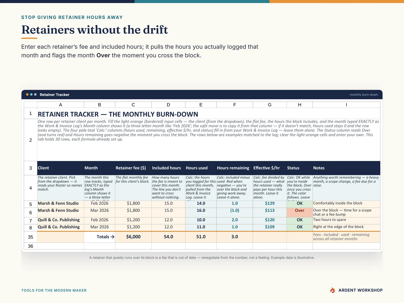Click the 'Feb 2026' month cell in row 5
The width and height of the screenshot is (404, 303).
pos(99,204)
